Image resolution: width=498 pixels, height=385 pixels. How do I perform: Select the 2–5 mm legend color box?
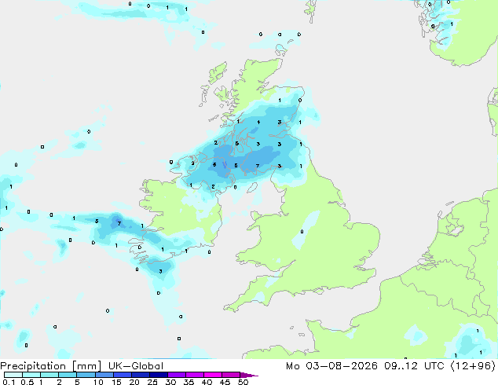pos(68,375)
